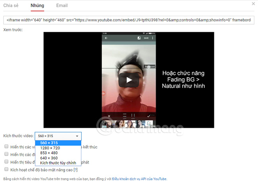The width and height of the screenshot is (258, 181).
Task: Enable Kích hoạt chế độ bảo mật nâng cao
Action: (x=6, y=169)
